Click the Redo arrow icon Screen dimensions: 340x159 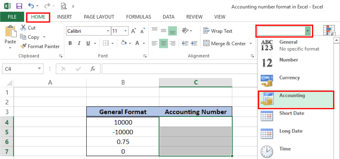click(48, 6)
